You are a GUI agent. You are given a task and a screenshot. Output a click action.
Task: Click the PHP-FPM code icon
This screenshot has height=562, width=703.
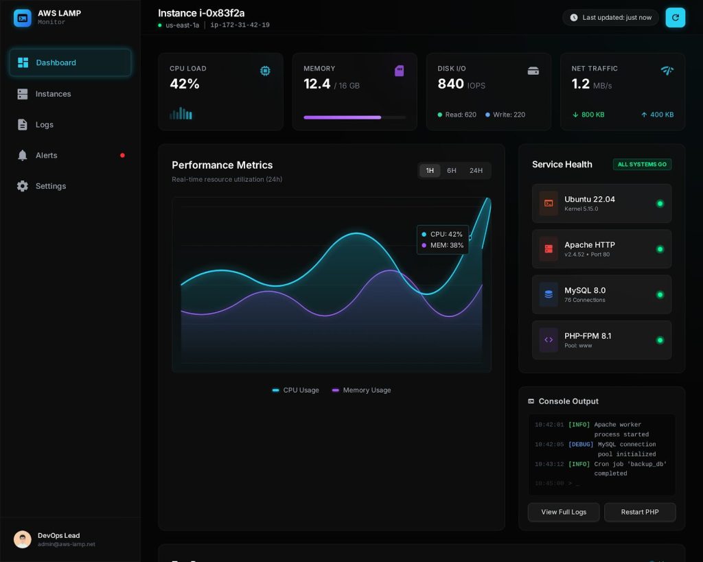click(x=549, y=340)
